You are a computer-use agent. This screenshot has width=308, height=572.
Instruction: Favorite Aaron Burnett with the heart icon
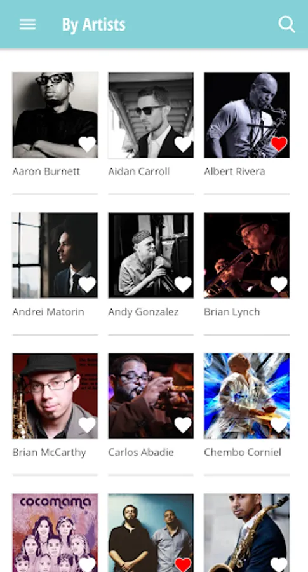point(87,144)
